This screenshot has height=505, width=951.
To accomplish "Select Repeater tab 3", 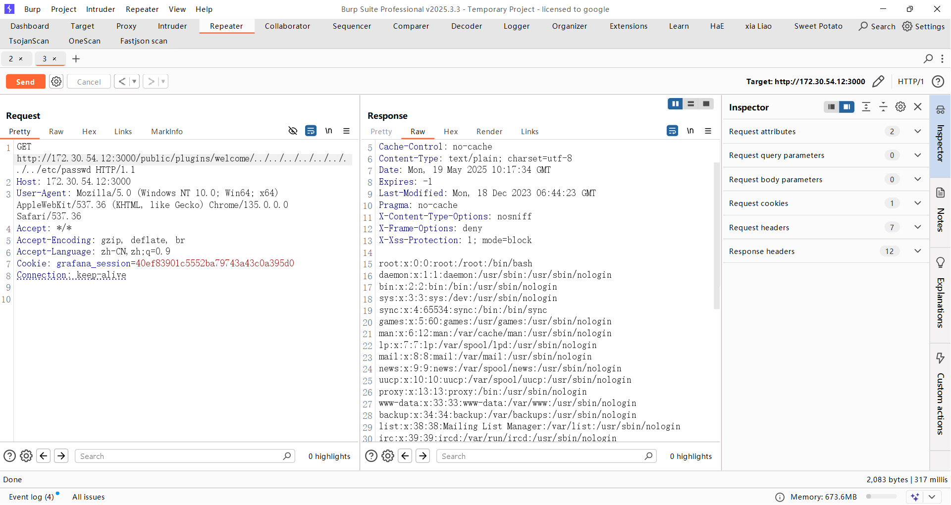I will tap(45, 58).
